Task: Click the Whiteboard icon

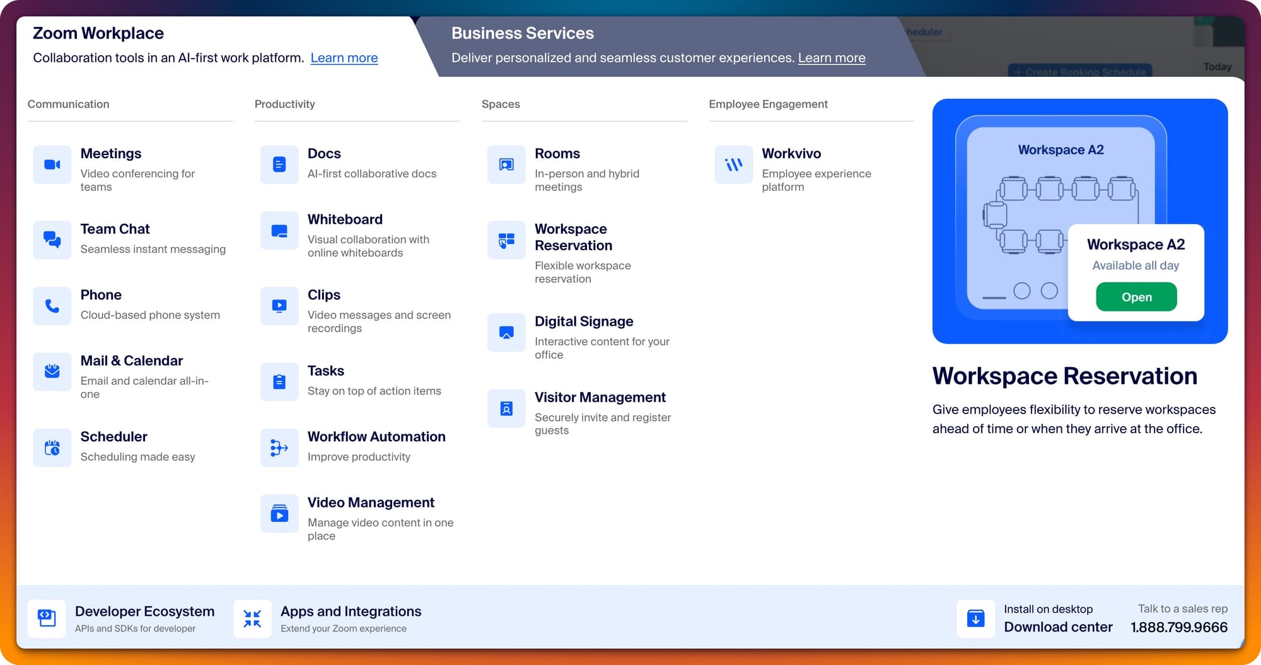Action: pos(279,231)
